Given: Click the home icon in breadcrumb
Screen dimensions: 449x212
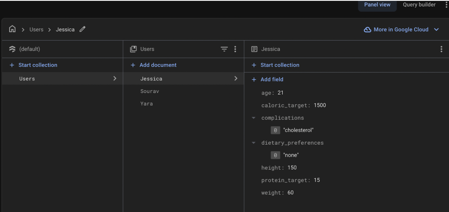Looking at the screenshot, I should pos(12,29).
